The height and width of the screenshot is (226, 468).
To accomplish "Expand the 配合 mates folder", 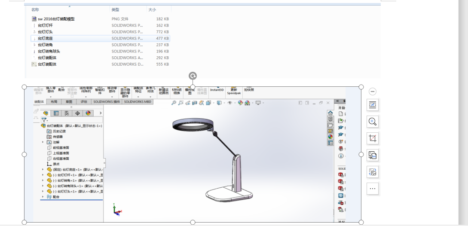I will [43, 197].
